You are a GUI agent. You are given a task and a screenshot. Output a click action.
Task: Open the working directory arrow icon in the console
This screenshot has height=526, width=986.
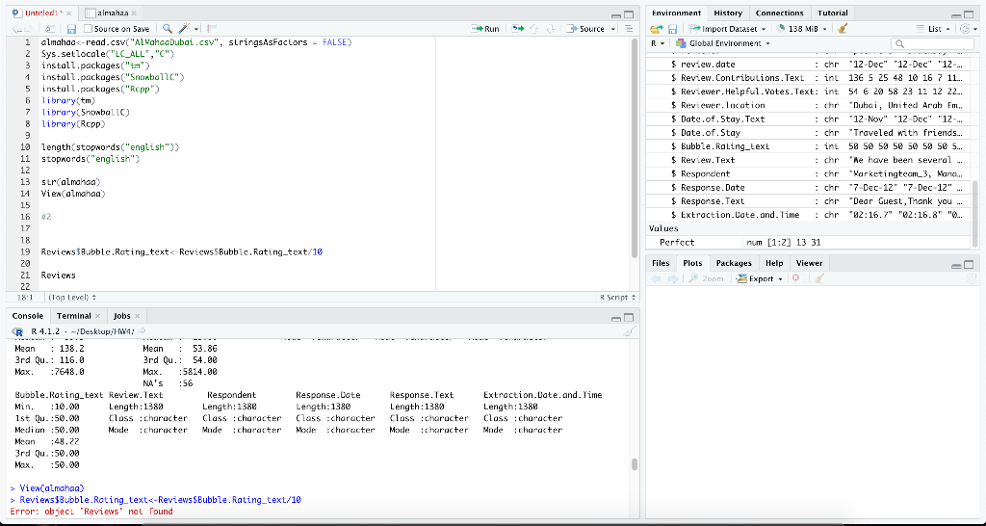142,331
